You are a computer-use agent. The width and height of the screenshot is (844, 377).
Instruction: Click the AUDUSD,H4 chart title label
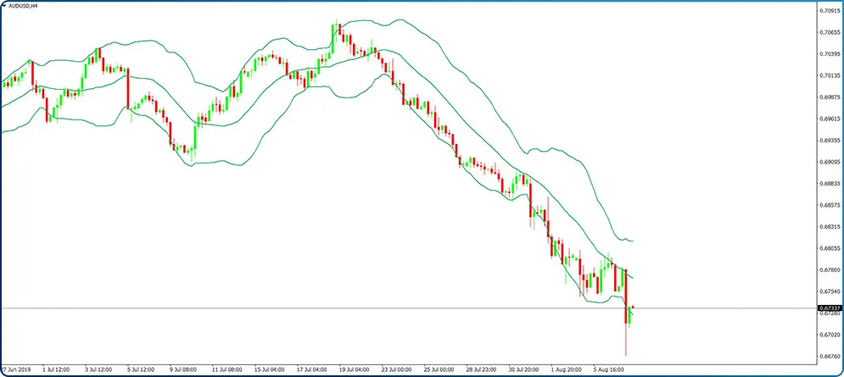[26, 7]
